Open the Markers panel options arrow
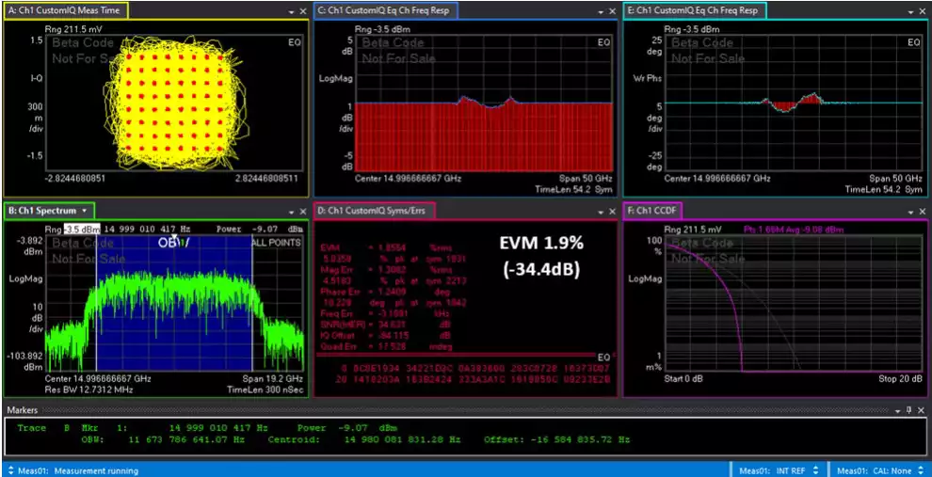The height and width of the screenshot is (477, 932). [897, 410]
